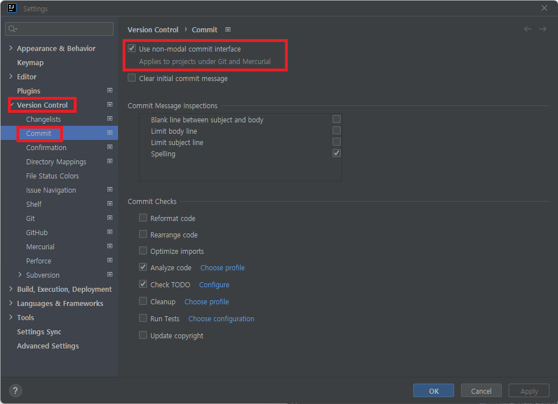Enable the Reformat code commit check

pos(142,218)
